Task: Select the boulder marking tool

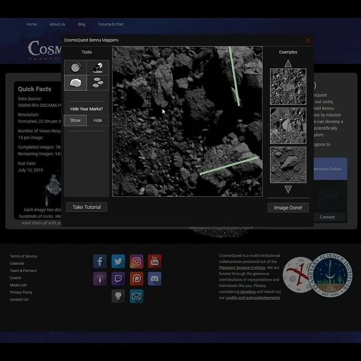Action: point(75,83)
